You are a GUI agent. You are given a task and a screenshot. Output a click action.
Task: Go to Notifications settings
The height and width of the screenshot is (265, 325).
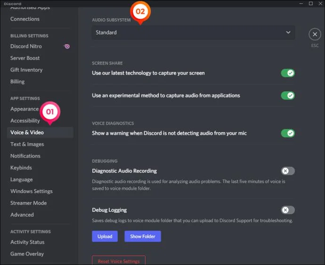click(25, 156)
